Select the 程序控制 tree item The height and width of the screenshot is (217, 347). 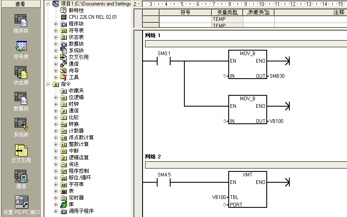click(x=79, y=171)
